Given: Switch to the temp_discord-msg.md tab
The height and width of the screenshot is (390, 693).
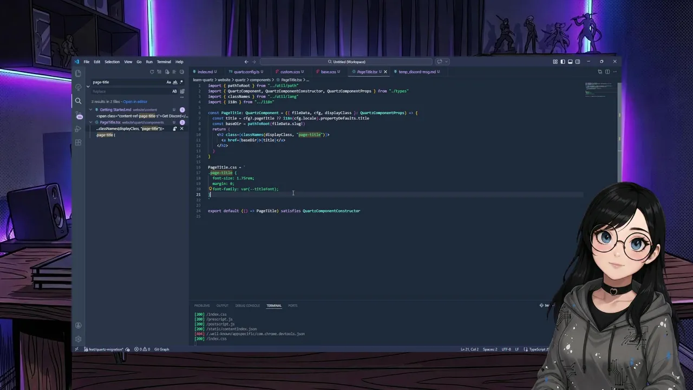Looking at the screenshot, I should click(x=418, y=71).
